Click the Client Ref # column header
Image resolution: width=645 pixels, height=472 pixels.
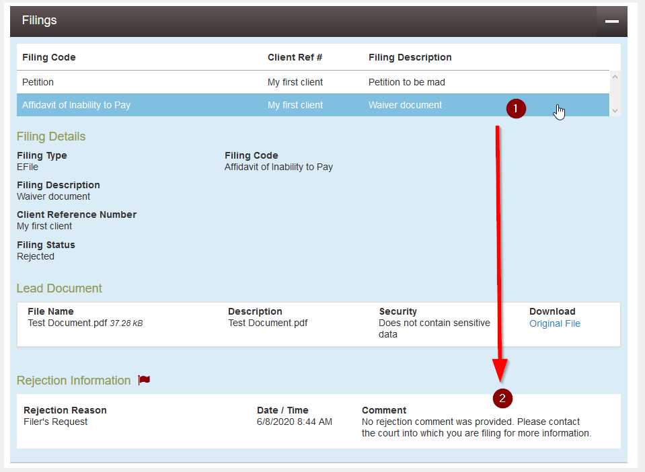click(x=295, y=57)
